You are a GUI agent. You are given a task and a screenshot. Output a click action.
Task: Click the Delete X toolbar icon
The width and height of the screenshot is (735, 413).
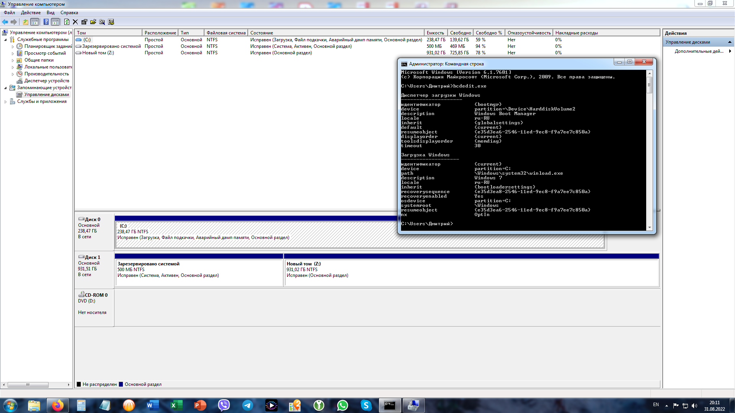(75, 22)
